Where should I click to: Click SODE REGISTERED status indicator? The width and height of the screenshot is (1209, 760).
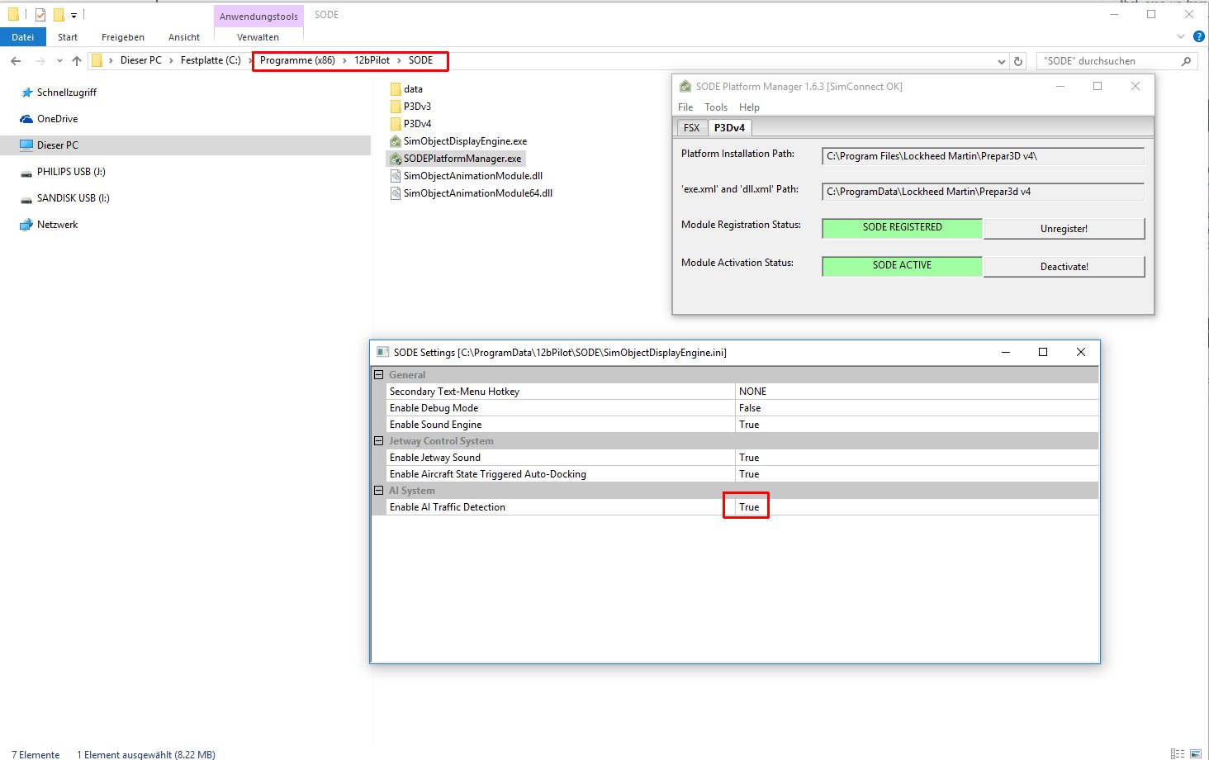902,228
